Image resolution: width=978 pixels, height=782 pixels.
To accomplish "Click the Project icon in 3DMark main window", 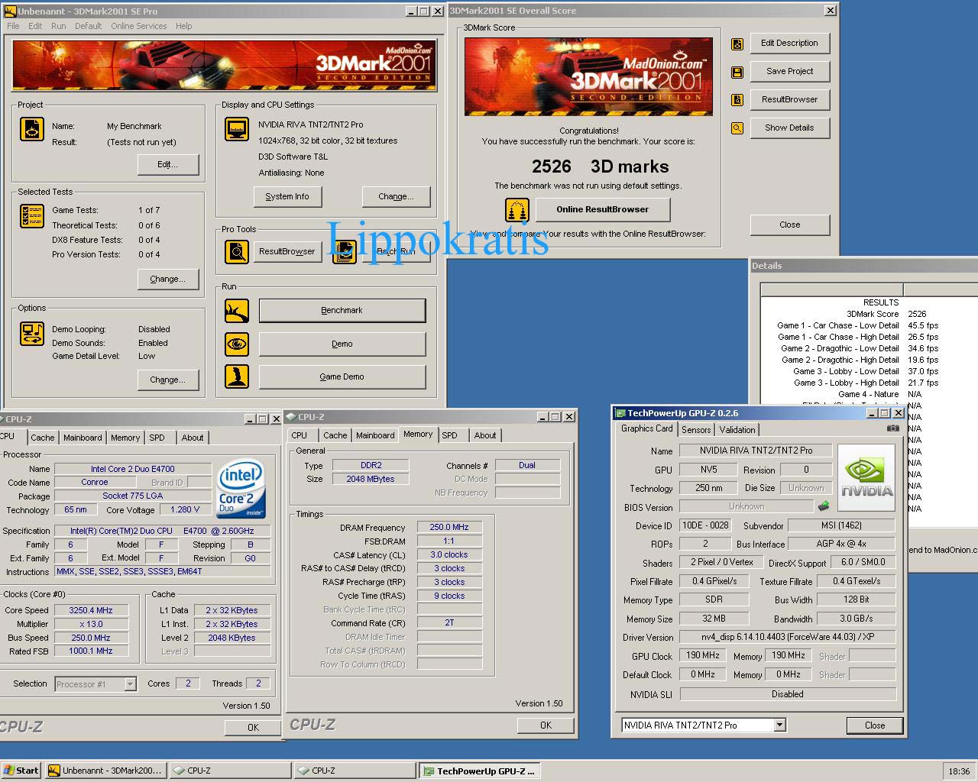I will tap(32, 129).
